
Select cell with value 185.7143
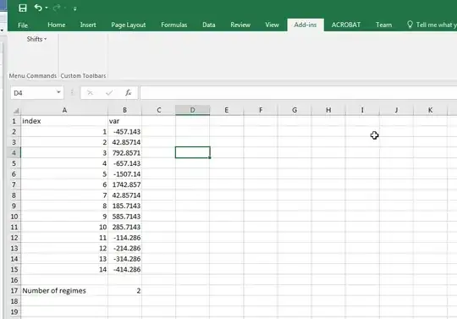tap(124, 206)
